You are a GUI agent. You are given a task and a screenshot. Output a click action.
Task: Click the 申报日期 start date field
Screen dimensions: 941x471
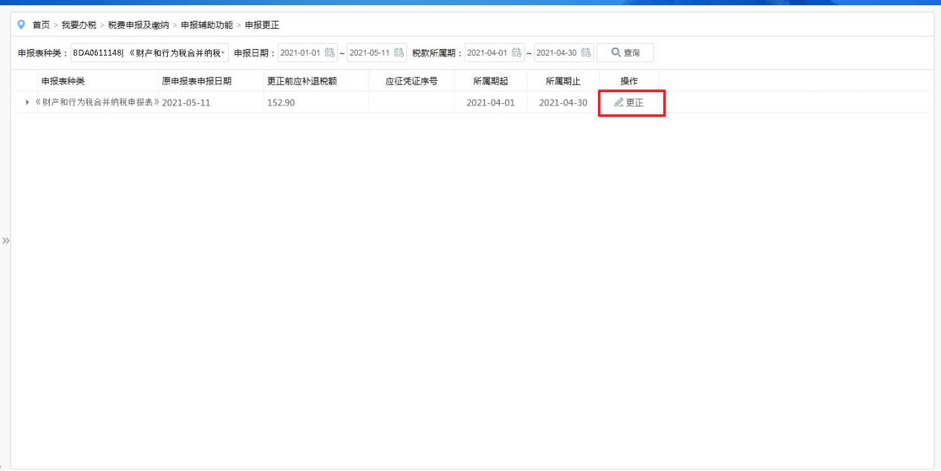[x=299, y=52]
